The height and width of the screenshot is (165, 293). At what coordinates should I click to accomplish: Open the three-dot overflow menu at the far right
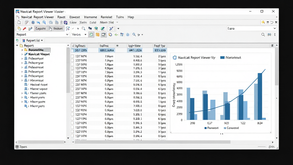(275, 35)
